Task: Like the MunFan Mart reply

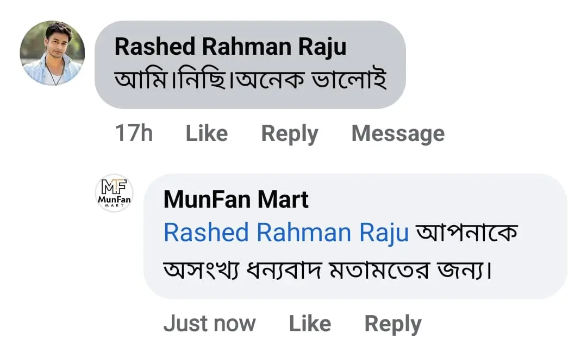Action: tap(310, 324)
